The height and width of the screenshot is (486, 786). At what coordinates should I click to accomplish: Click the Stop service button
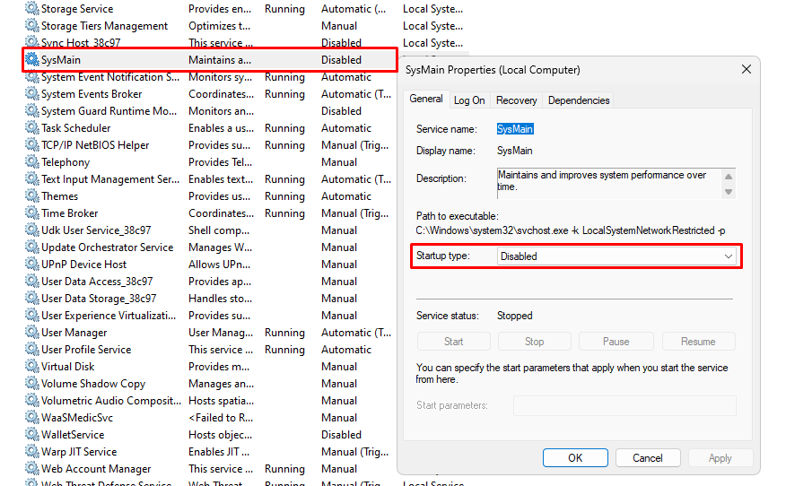click(x=534, y=342)
